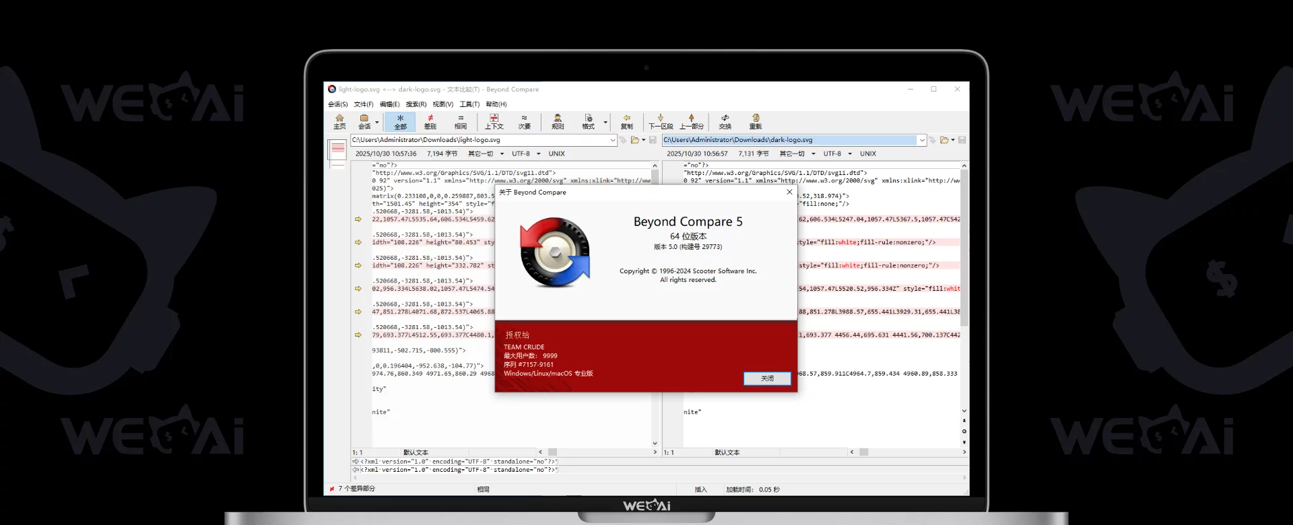The width and height of the screenshot is (1293, 525).
Task: Click the "7 个差异部分" status text
Action: [356, 489]
